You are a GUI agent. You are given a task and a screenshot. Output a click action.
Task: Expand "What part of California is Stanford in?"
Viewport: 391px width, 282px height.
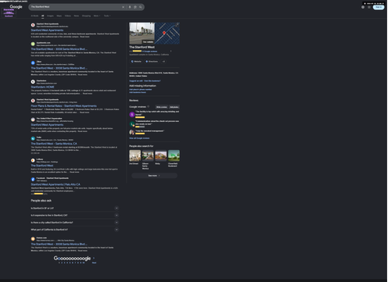coord(117,230)
